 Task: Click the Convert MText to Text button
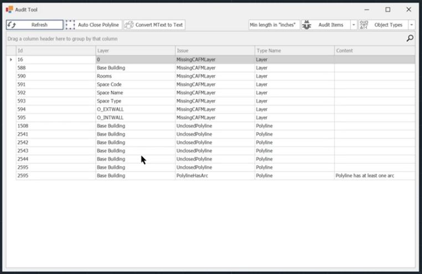tap(154, 25)
